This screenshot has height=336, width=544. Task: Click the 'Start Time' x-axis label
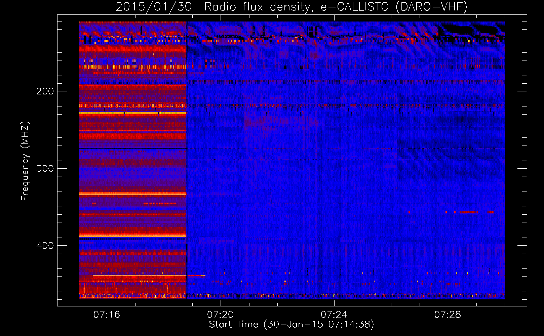click(x=233, y=325)
